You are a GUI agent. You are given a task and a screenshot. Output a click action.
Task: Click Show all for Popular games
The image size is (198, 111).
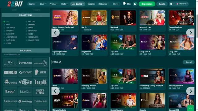point(188,62)
